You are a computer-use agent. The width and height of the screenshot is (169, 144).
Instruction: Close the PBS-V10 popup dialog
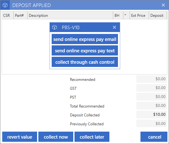(x=114, y=27)
